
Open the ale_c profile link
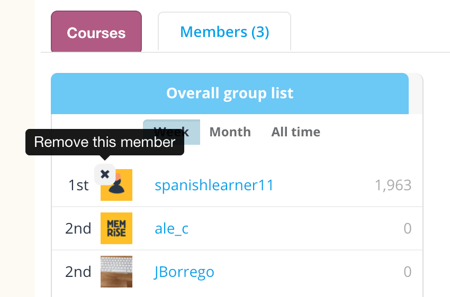point(172,229)
